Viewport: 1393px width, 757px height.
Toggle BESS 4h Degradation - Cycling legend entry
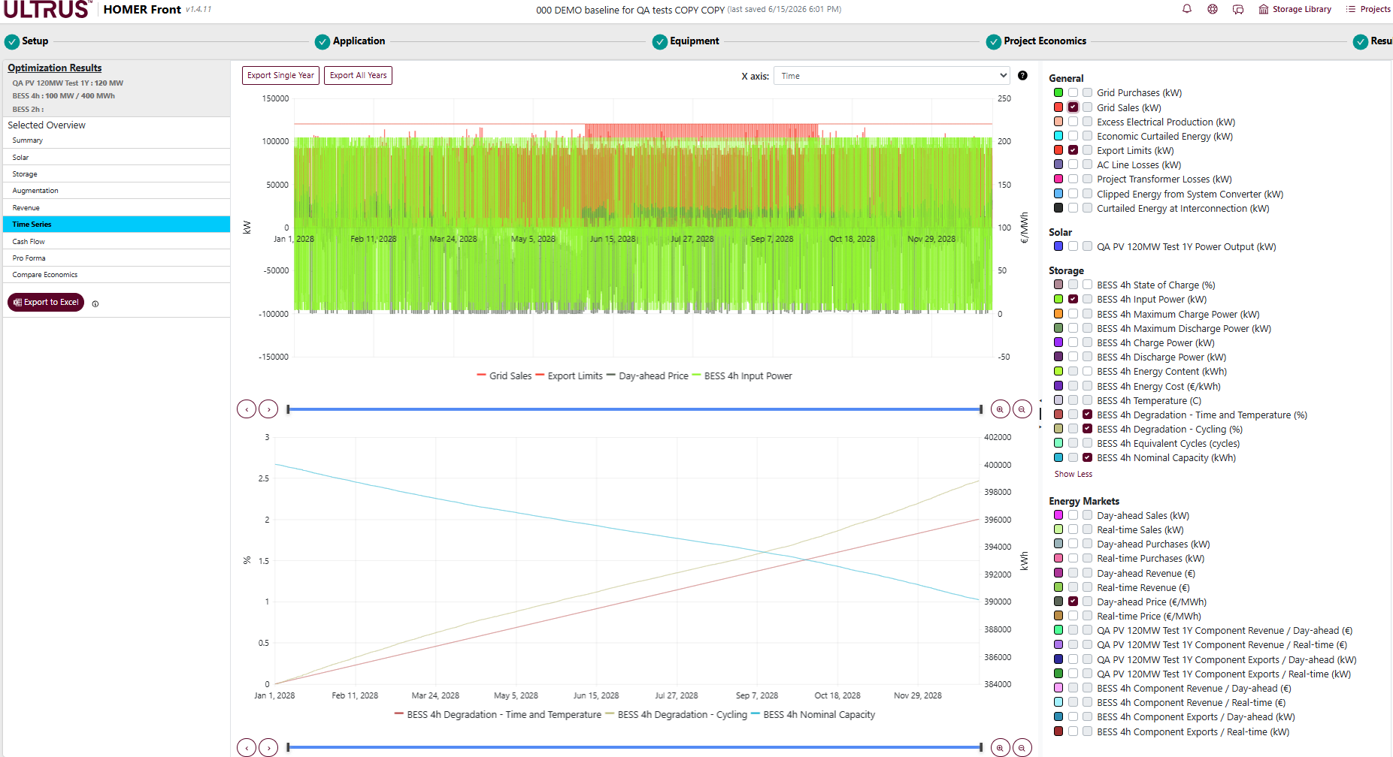[x=676, y=715]
